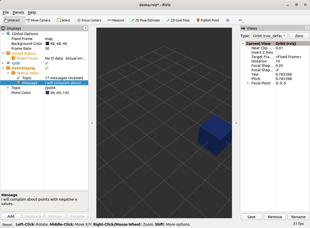Viewport: 310px width, 228px height.
Task: Open the view Type dropdown
Action: pos(269,36)
